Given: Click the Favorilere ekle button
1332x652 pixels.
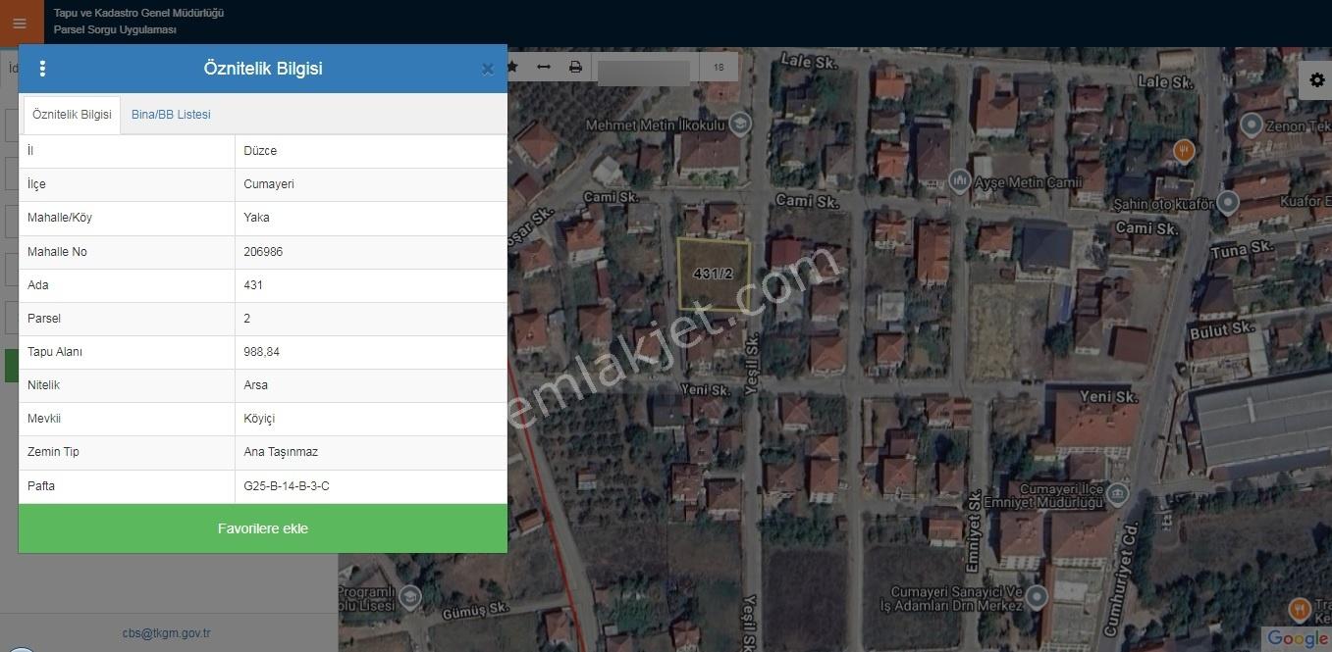Looking at the screenshot, I should click(263, 528).
